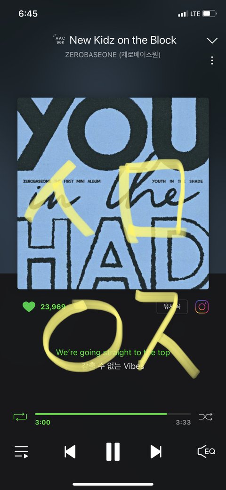Open artist ZEROBASEONE (제로베이스원) page
Image resolution: width=226 pixels, height=490 pixels.
[113, 55]
